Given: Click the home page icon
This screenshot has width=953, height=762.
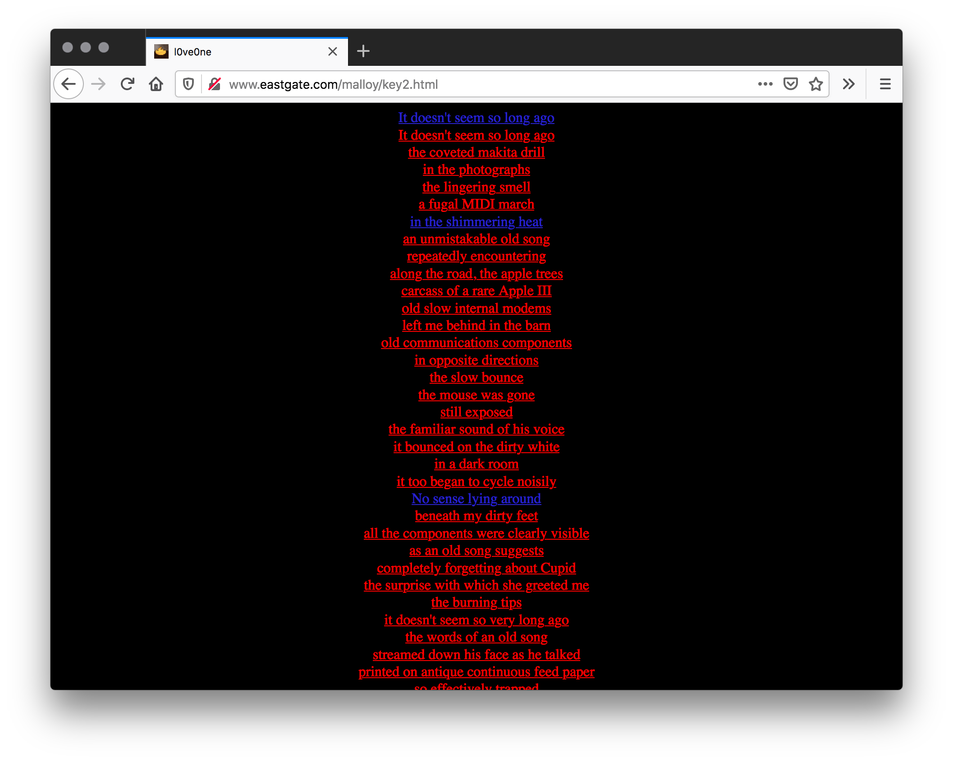Looking at the screenshot, I should point(156,84).
